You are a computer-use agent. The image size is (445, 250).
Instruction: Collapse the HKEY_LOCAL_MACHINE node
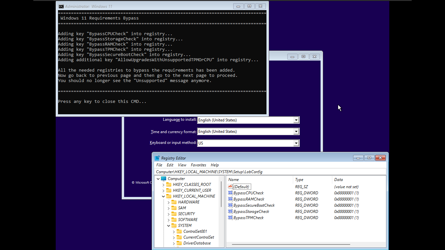coord(164,196)
